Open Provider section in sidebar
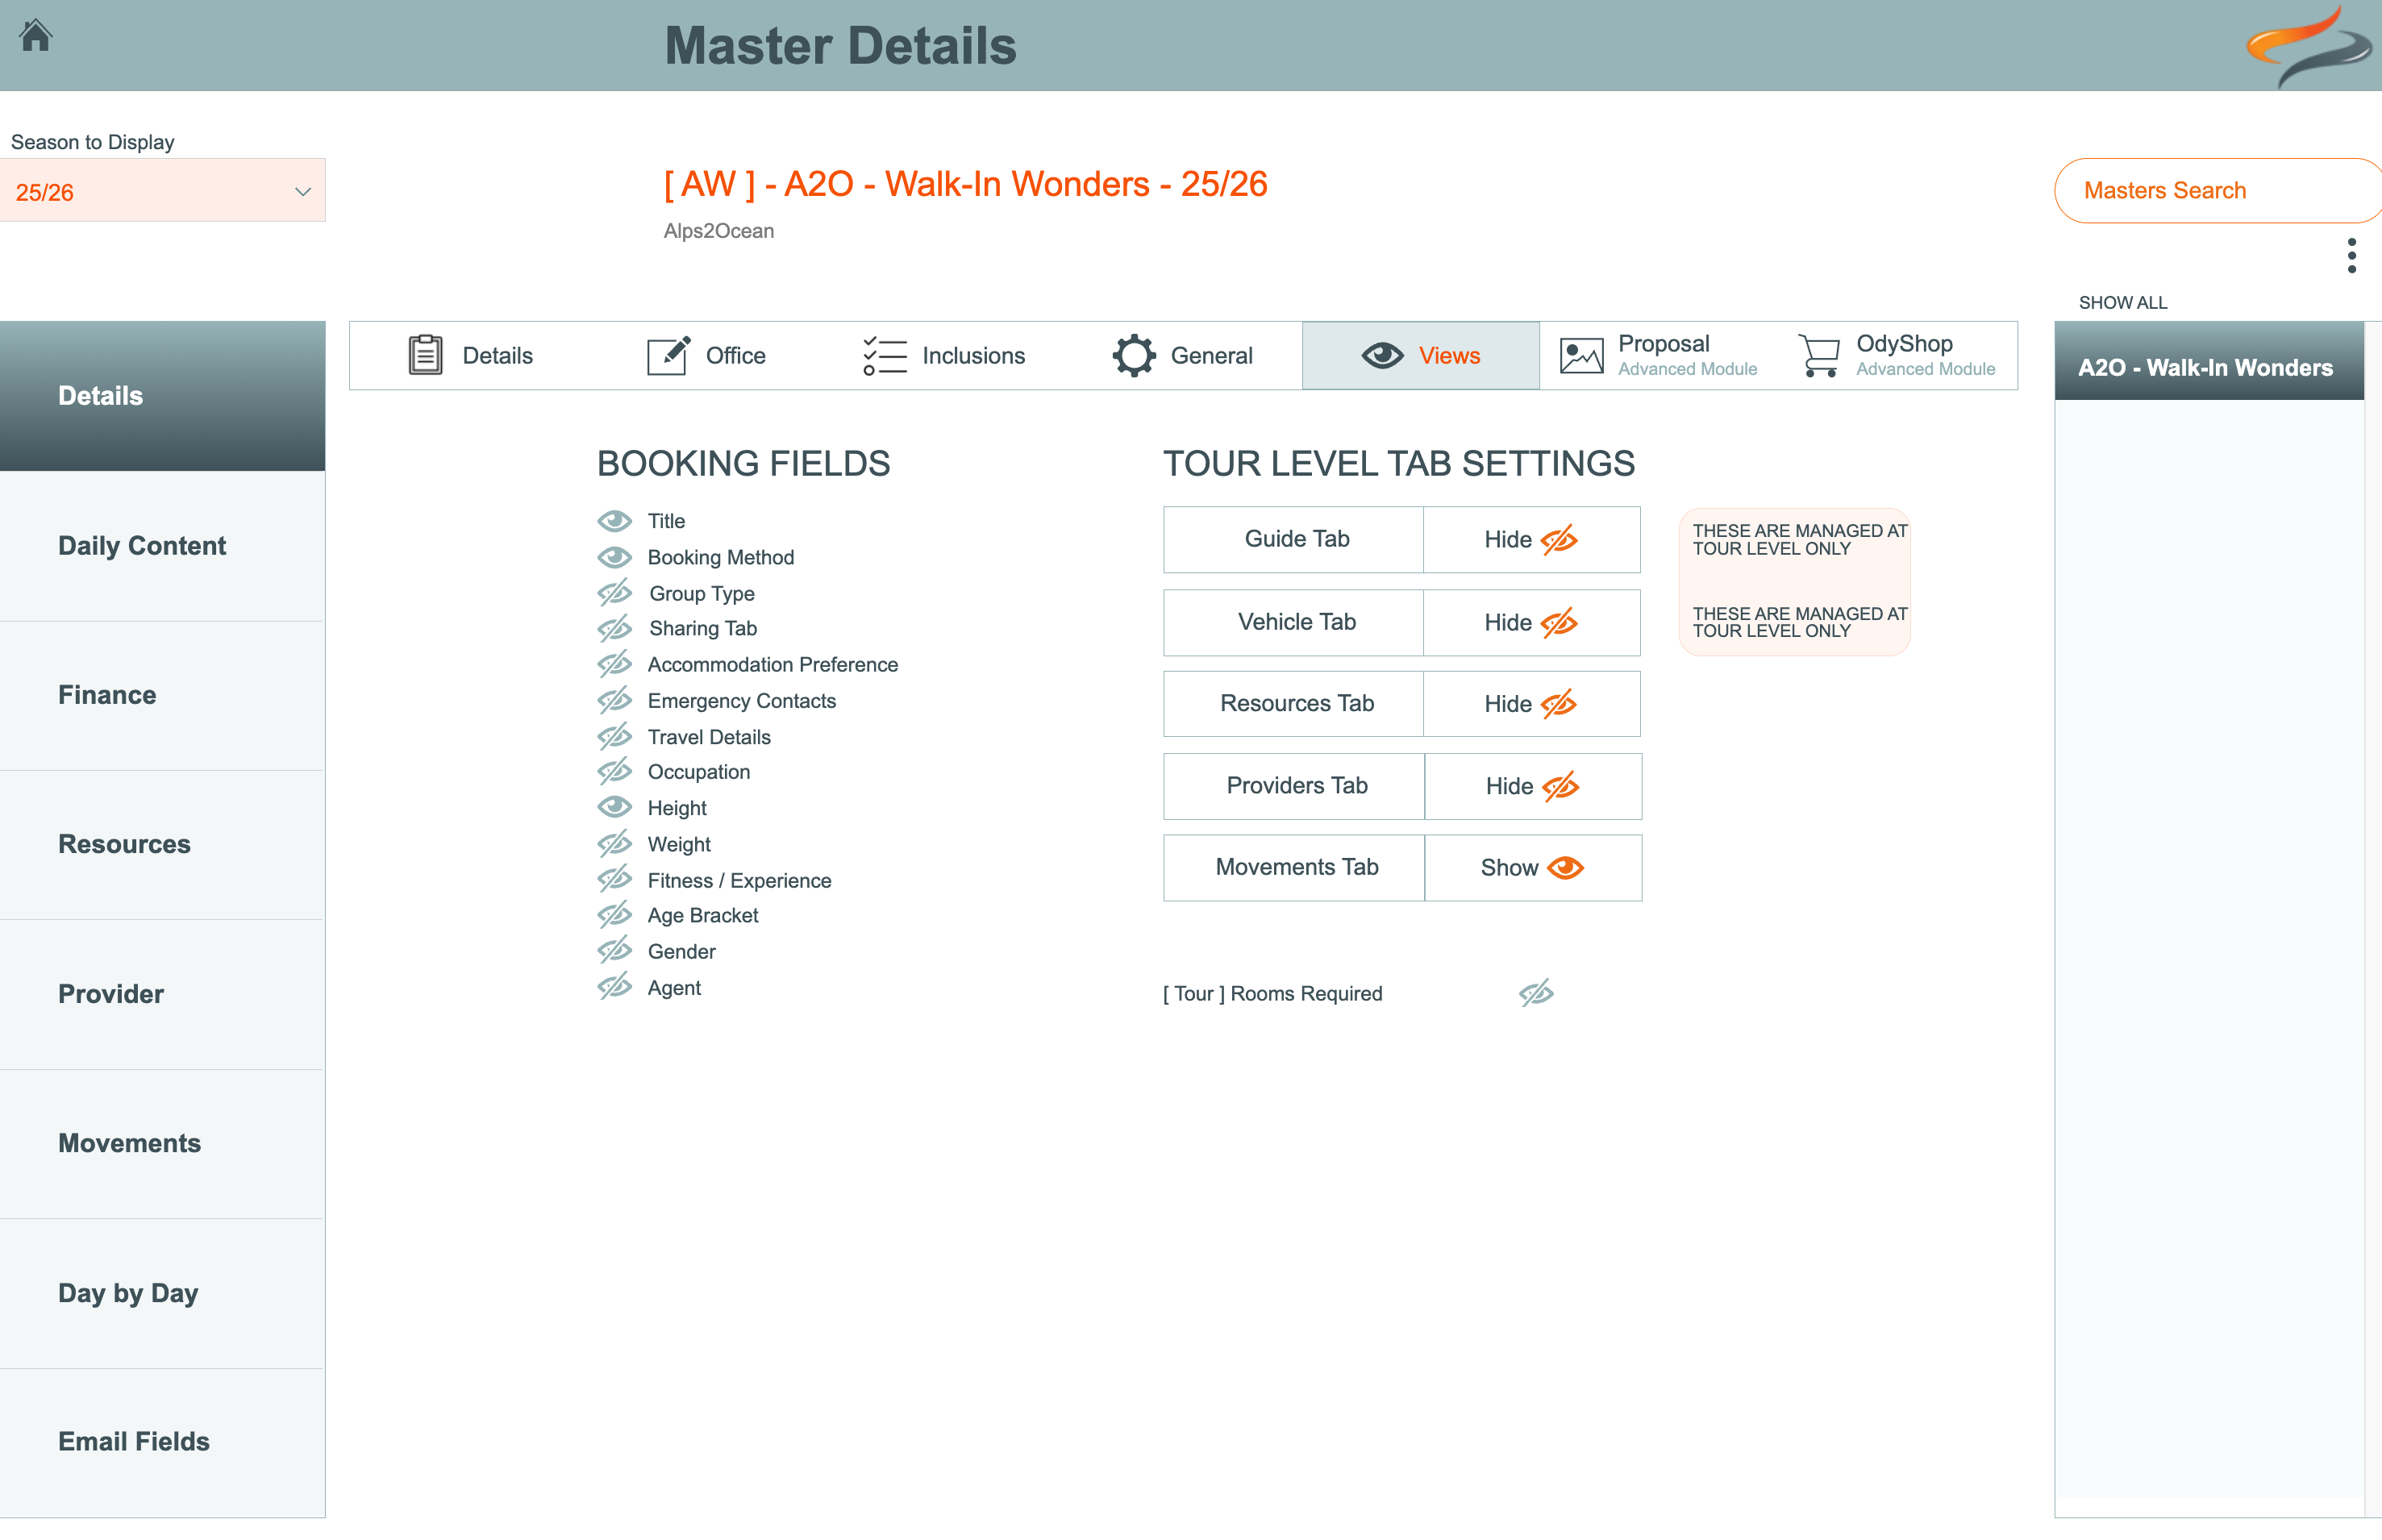 tap(162, 994)
